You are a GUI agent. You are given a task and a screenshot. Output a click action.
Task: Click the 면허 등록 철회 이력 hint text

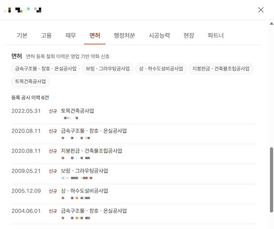point(68,57)
